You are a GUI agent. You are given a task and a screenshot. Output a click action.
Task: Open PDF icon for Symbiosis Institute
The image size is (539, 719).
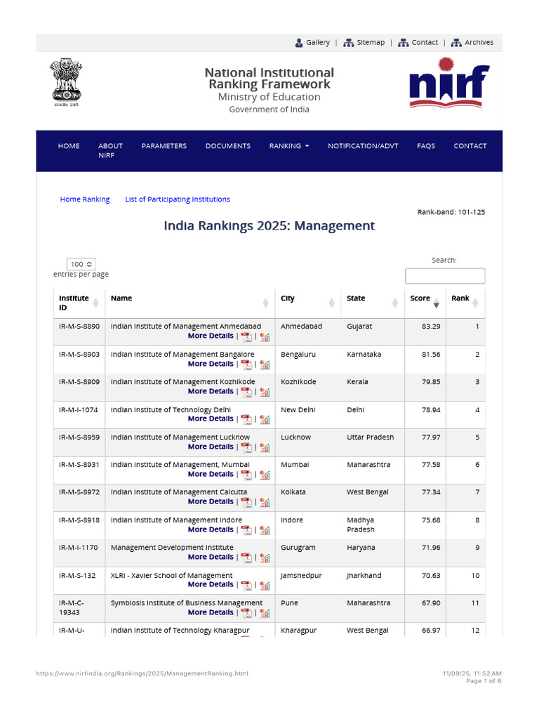(x=246, y=614)
